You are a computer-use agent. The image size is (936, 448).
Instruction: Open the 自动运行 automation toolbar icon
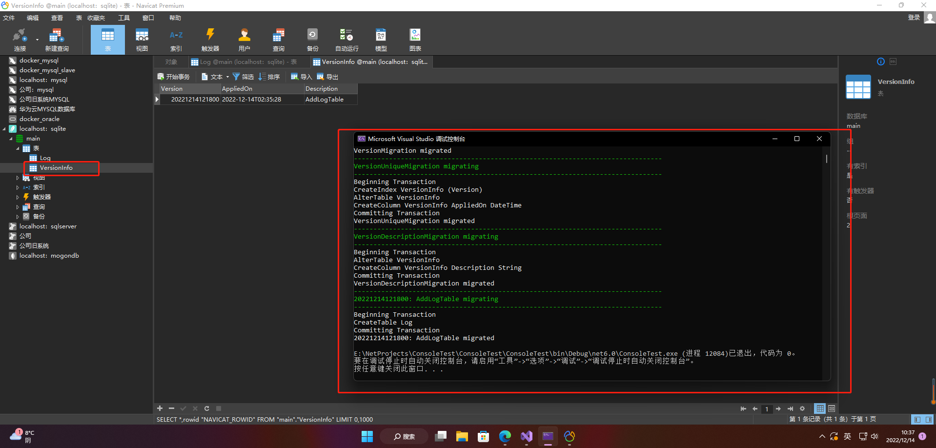[x=347, y=40]
